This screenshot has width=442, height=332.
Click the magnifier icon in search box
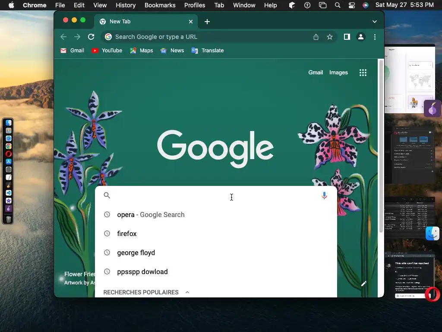tap(107, 195)
